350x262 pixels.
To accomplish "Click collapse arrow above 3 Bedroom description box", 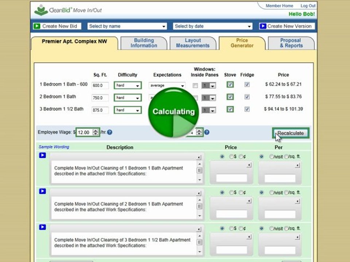I will coord(199,229).
